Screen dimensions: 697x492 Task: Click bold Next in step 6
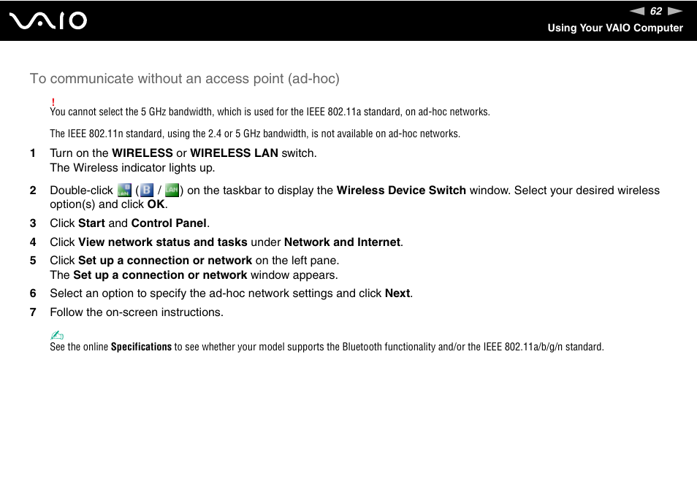(x=397, y=293)
